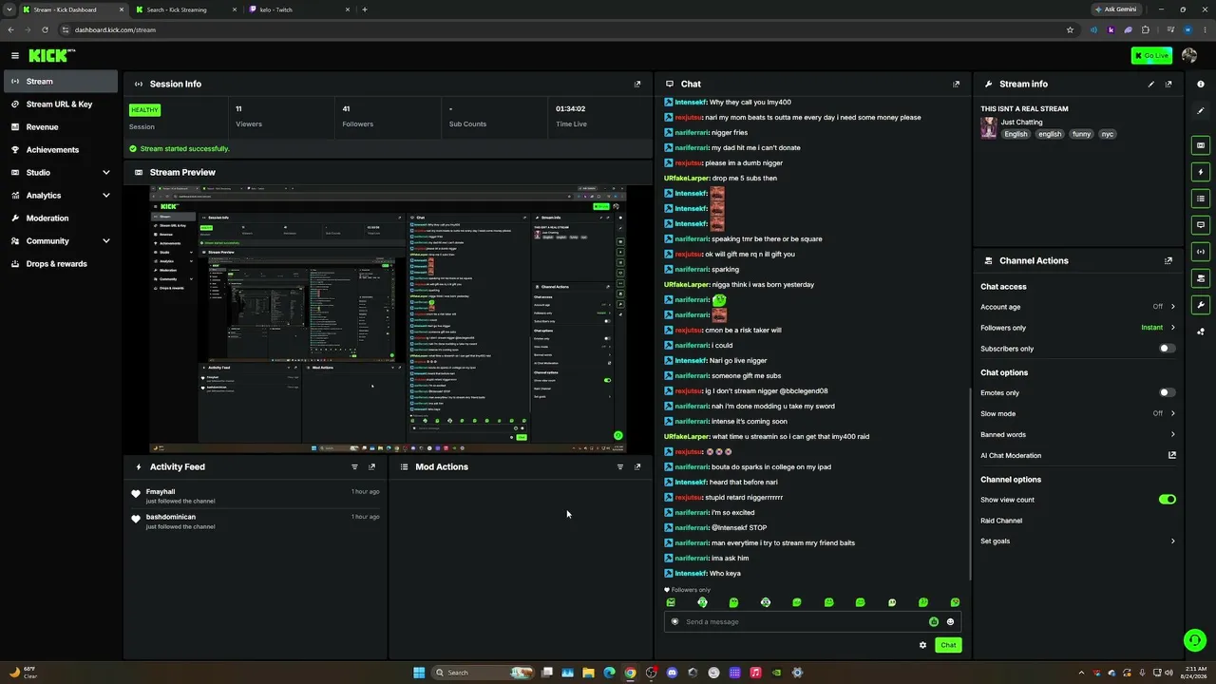
Task: Open Discord from the taskbar
Action: tap(672, 673)
